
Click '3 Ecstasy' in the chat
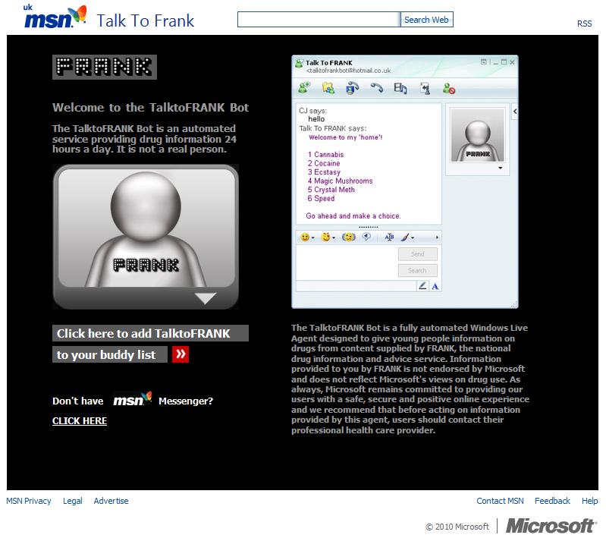324,172
